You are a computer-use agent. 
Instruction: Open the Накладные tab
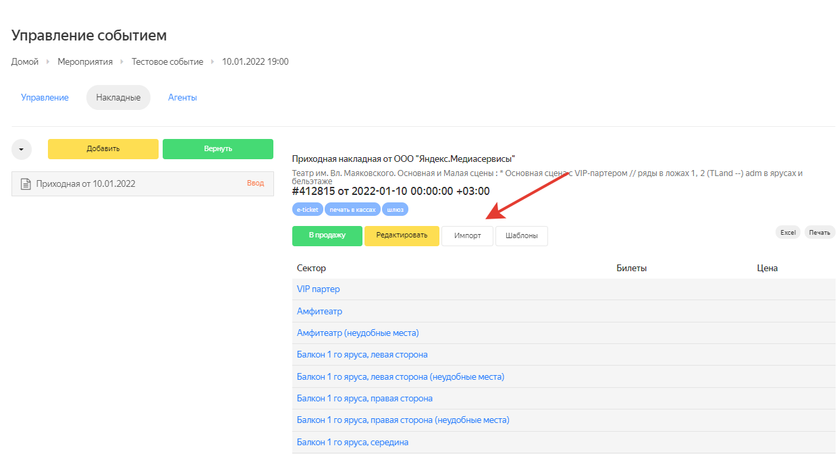click(118, 97)
